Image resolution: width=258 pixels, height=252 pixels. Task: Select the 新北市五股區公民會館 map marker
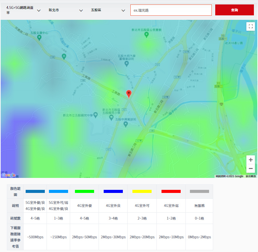pyautogui.click(x=146, y=34)
